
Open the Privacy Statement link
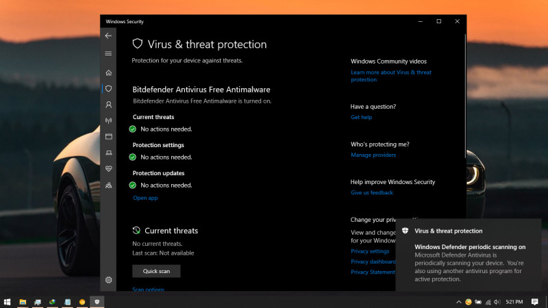coord(373,272)
